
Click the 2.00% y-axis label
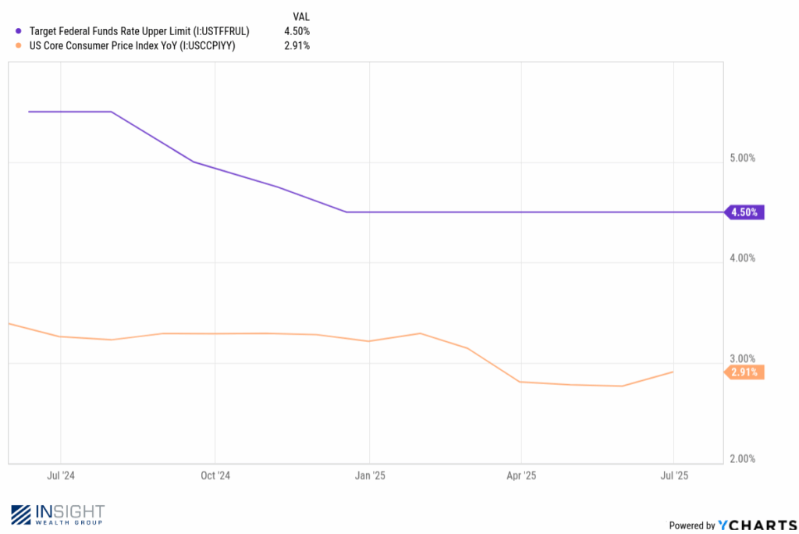743,458
